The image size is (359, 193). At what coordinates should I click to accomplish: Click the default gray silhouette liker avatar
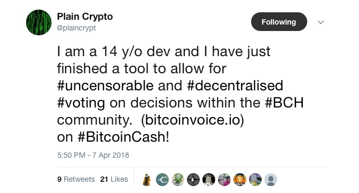click(271, 180)
